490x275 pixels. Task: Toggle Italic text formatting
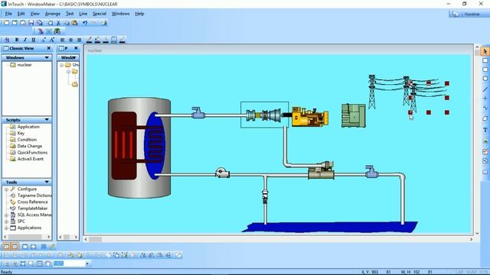(x=25, y=40)
